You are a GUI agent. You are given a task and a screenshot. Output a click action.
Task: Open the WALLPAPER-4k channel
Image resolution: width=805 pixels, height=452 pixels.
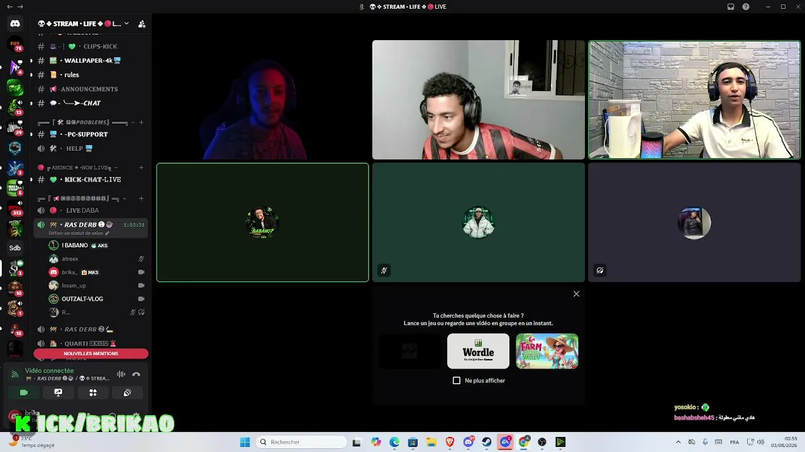(91, 61)
